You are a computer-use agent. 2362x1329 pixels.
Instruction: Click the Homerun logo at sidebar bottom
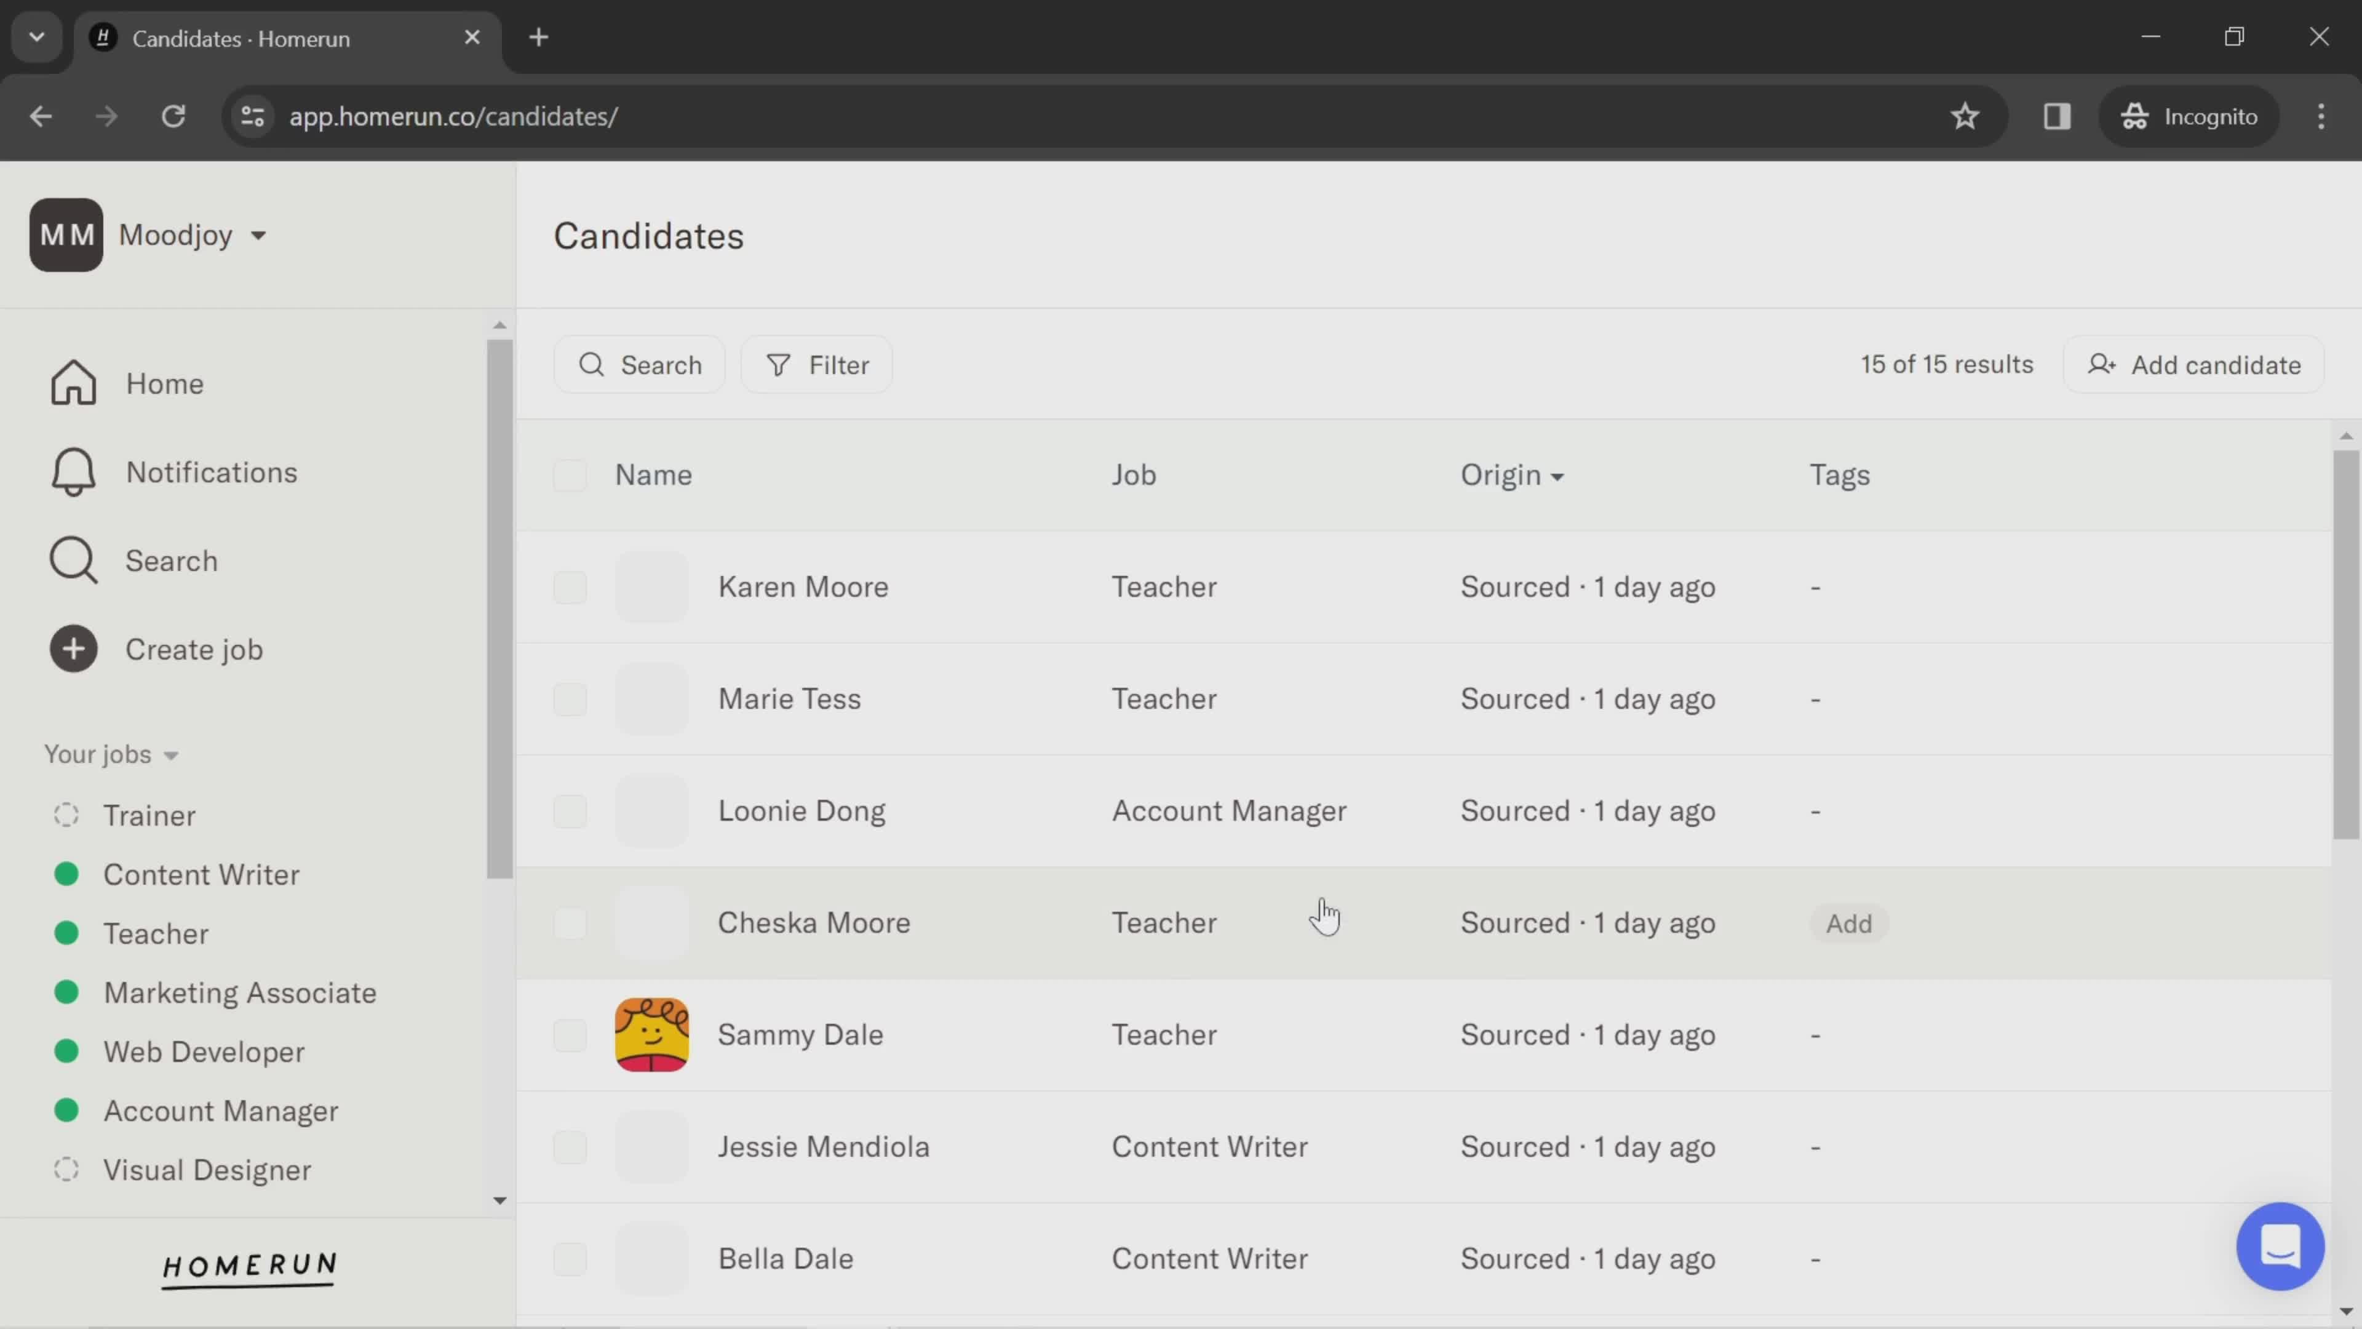[x=249, y=1269]
